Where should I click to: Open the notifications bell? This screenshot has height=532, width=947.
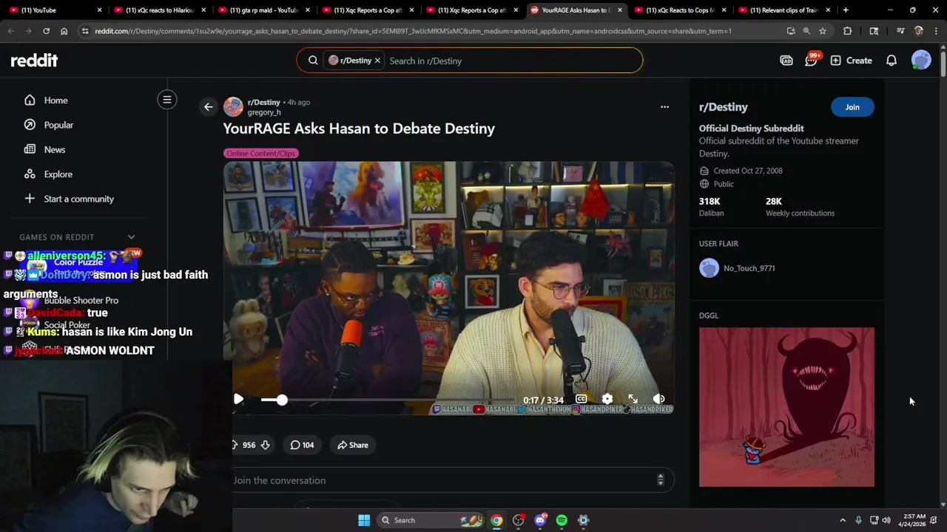(x=892, y=61)
